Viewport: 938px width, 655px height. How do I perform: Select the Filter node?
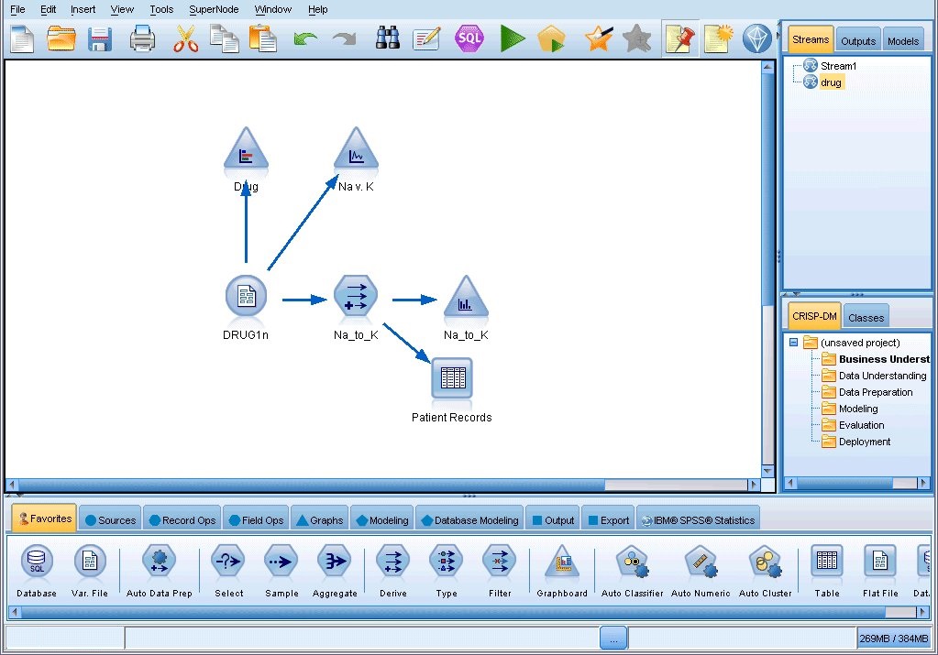tap(499, 562)
